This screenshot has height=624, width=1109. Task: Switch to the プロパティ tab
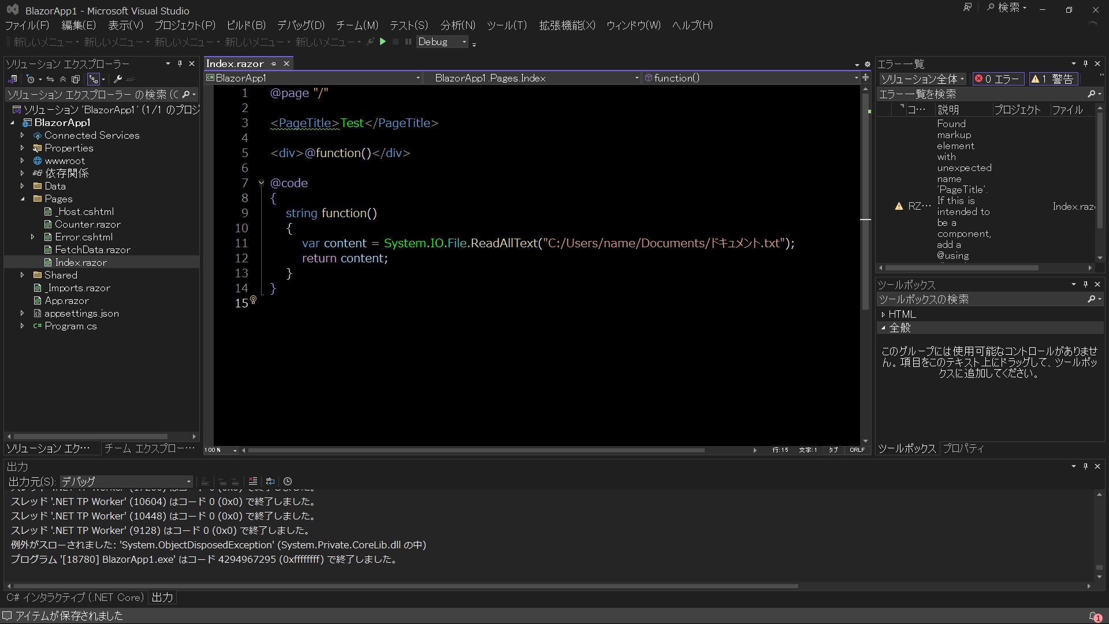coord(963,448)
